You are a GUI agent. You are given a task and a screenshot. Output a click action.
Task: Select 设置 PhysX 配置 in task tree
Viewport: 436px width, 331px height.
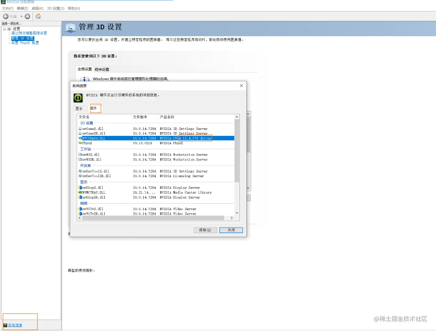25,43
